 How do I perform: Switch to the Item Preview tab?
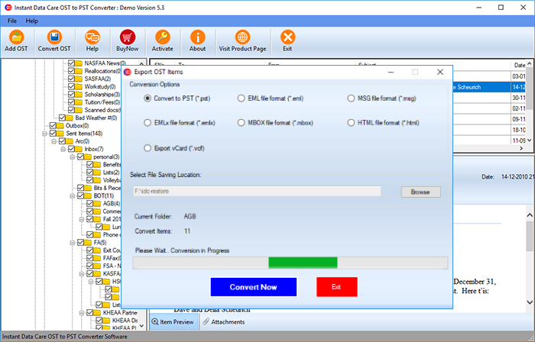173,322
